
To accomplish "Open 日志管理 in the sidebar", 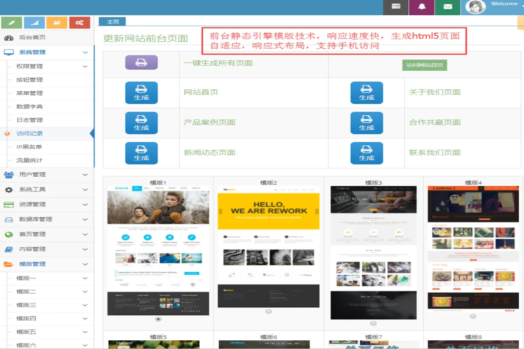I will [30, 120].
